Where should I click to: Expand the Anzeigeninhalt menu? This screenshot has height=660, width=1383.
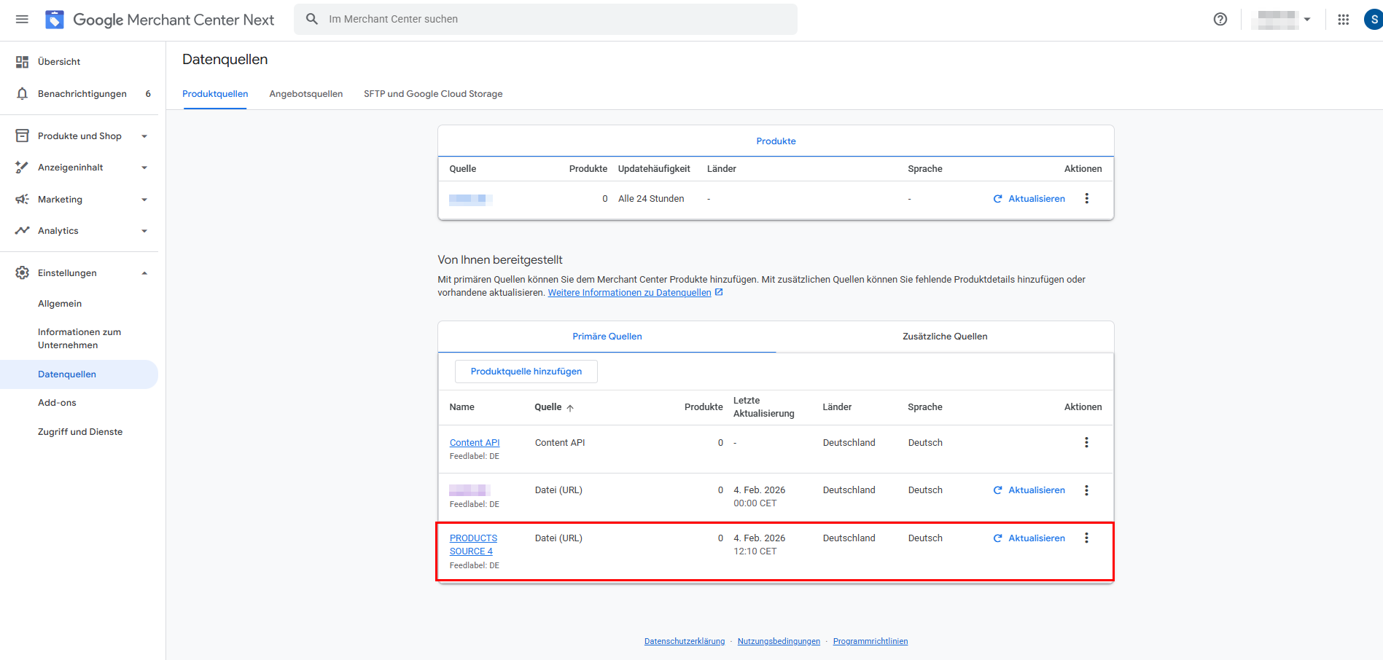pyautogui.click(x=144, y=168)
